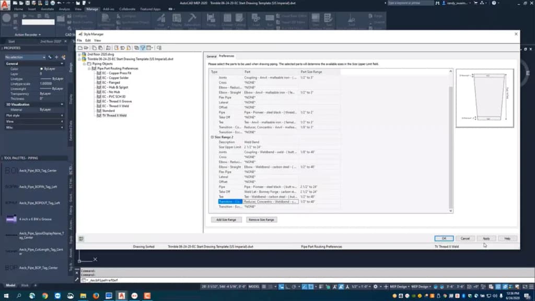535x301 pixels.
Task: Click the Add Size Range button
Action: (x=226, y=220)
